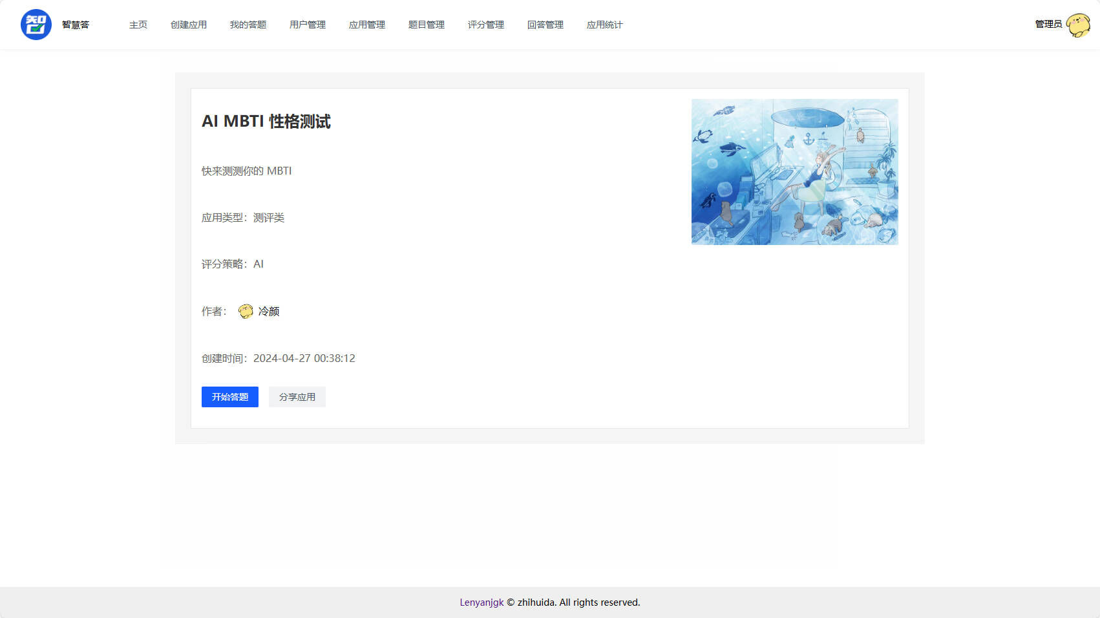Click the 快来测测你的 MBTI description
This screenshot has width=1100, height=618.
pos(247,171)
